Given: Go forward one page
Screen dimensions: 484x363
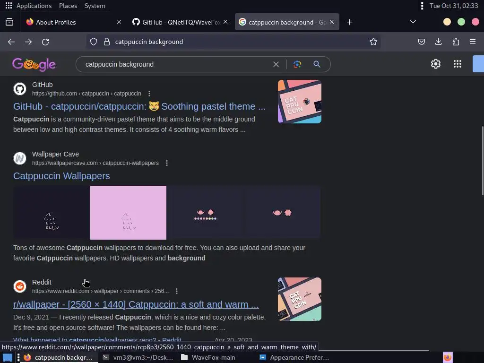Looking at the screenshot, I should tap(28, 42).
